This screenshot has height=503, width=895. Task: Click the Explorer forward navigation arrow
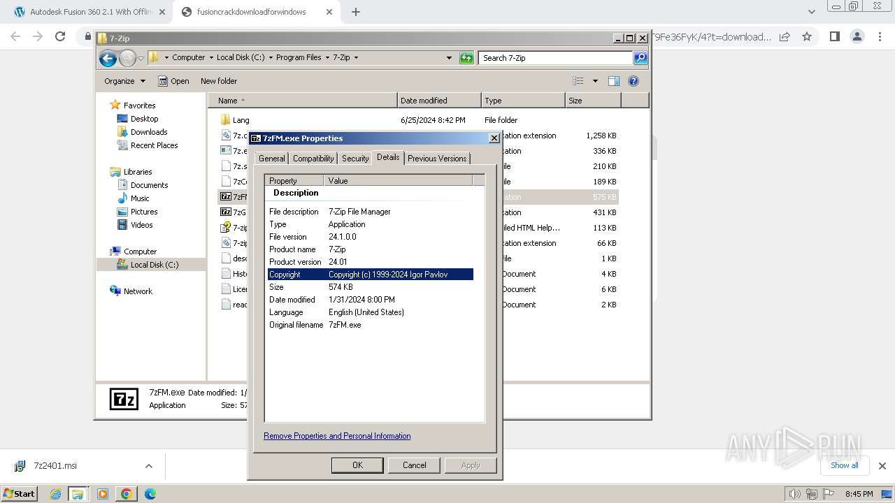(127, 58)
